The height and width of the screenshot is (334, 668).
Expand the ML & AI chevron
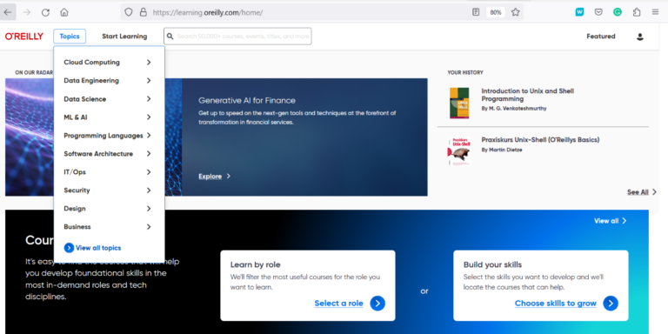pyautogui.click(x=149, y=117)
